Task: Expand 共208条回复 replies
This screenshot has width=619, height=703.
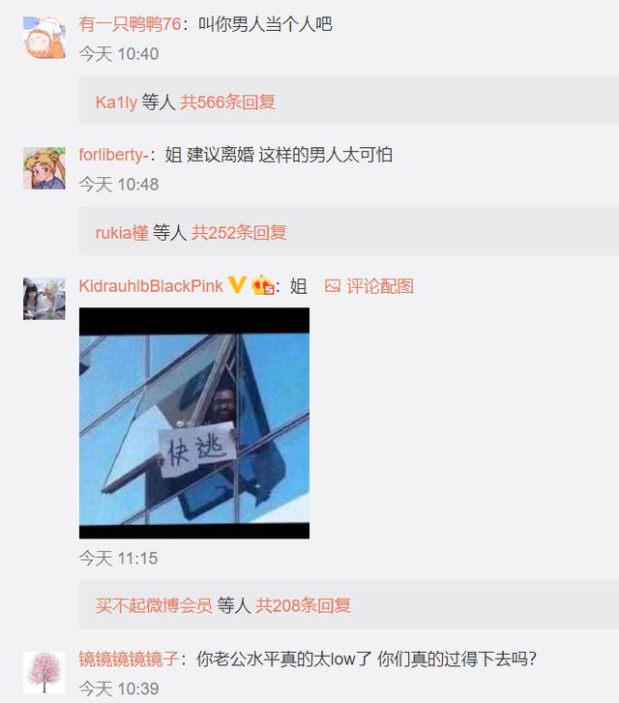Action: [304, 605]
